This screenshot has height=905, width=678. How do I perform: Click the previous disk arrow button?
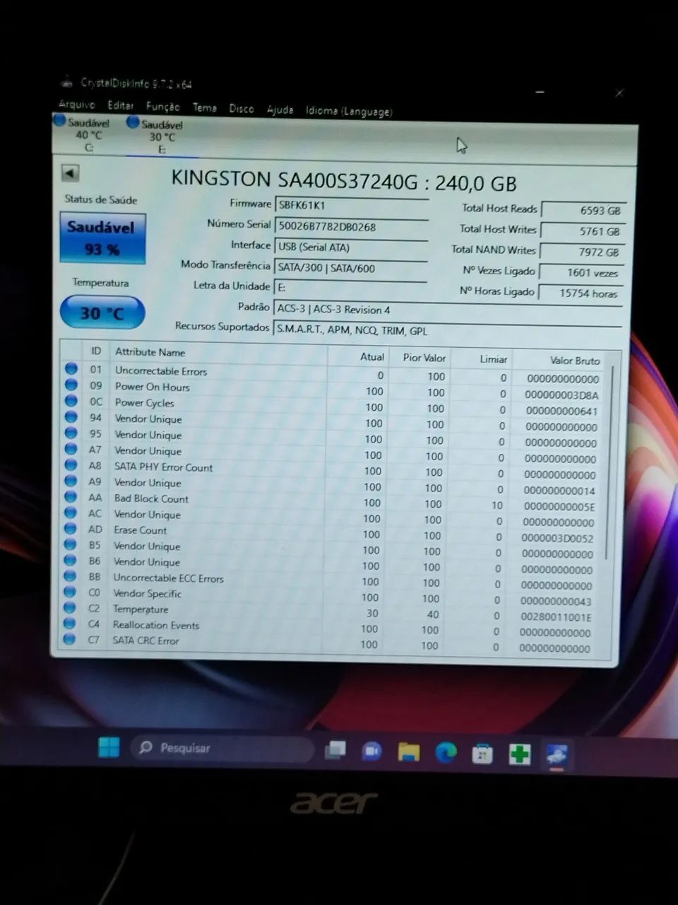pos(70,173)
